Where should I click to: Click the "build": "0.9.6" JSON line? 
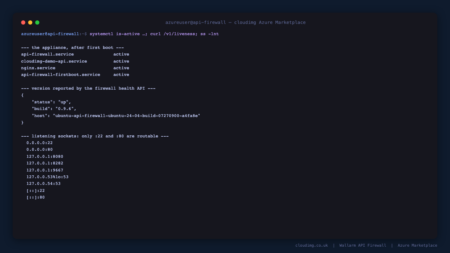coord(54,109)
